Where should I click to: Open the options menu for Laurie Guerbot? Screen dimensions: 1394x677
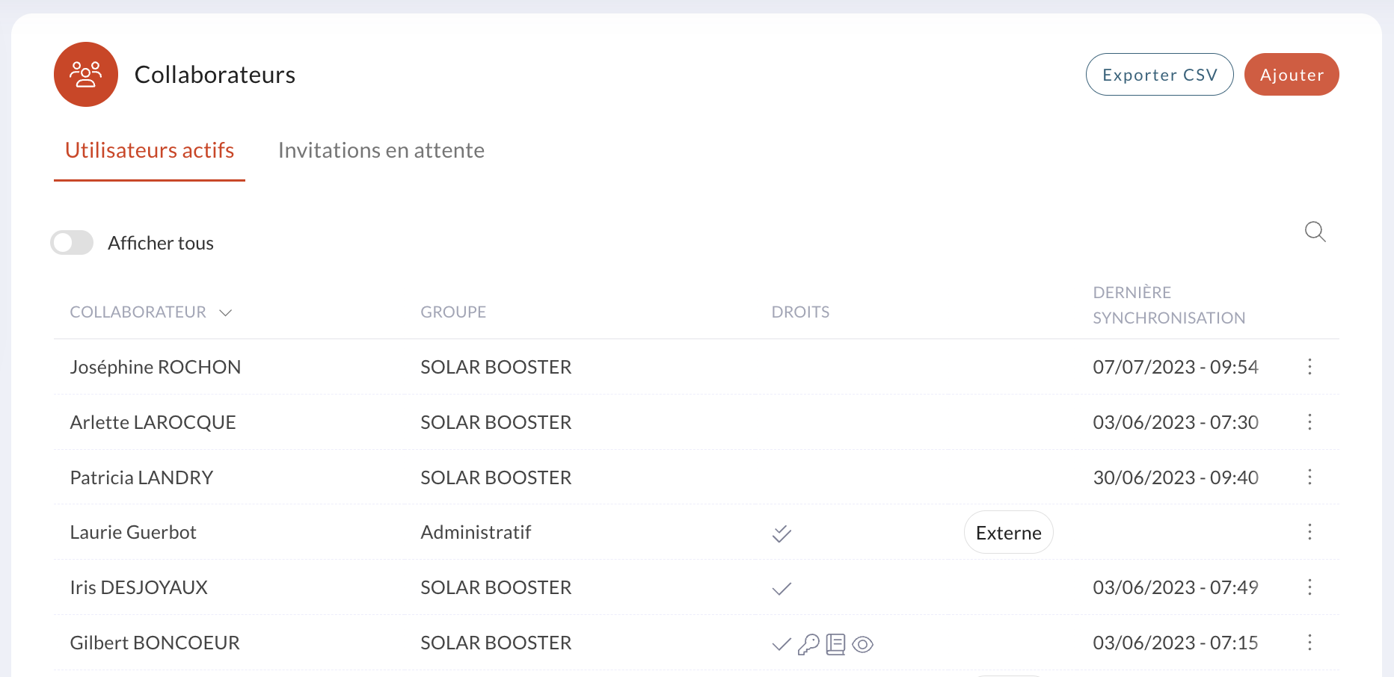[x=1309, y=532]
